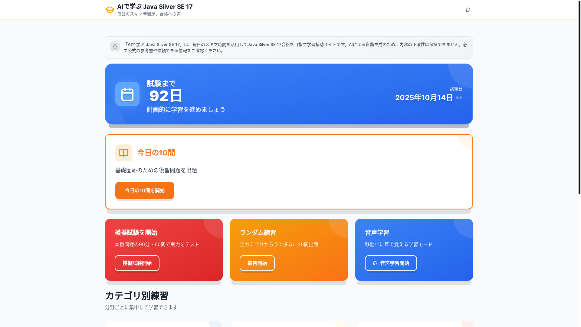Image resolution: width=581 pixels, height=327 pixels.
Task: Click the 音声学習開始 button
Action: pyautogui.click(x=391, y=263)
